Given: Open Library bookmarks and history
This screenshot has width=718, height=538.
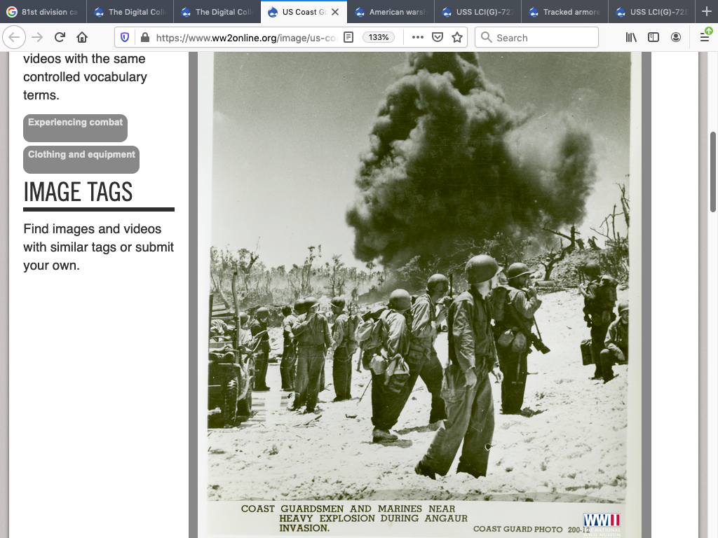Looking at the screenshot, I should click(x=631, y=38).
